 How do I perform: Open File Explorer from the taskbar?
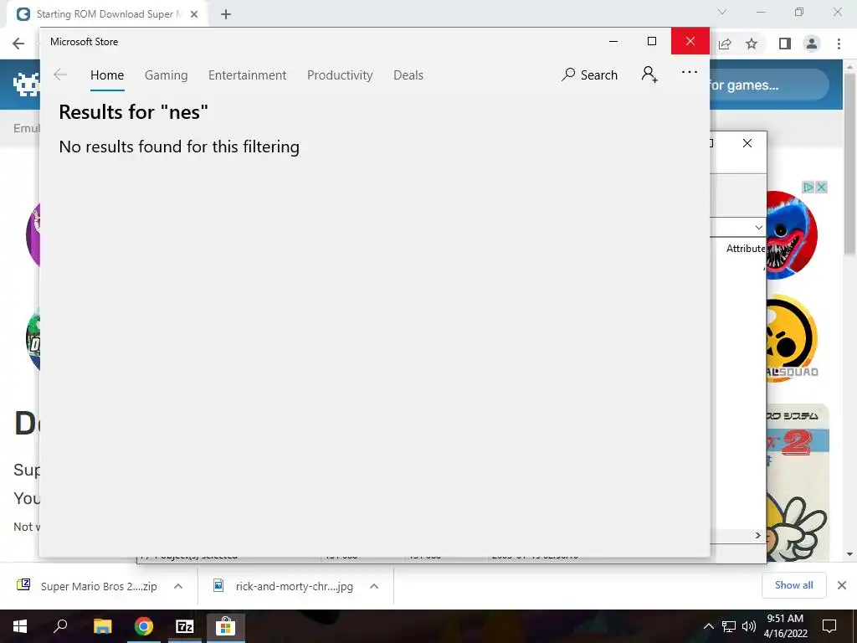[102, 626]
